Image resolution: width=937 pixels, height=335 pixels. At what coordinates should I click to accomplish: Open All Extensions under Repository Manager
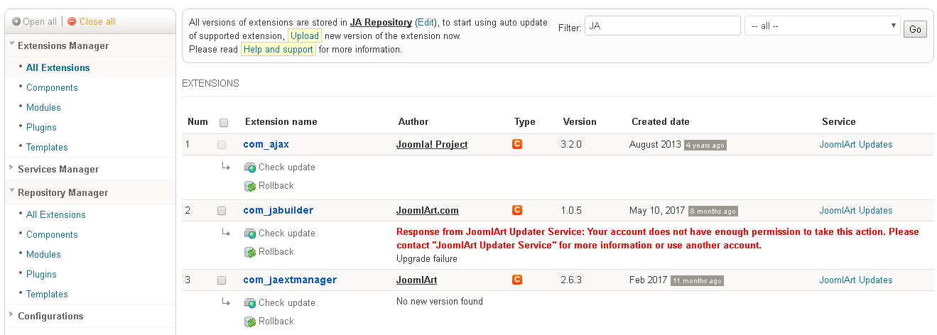[x=56, y=214]
